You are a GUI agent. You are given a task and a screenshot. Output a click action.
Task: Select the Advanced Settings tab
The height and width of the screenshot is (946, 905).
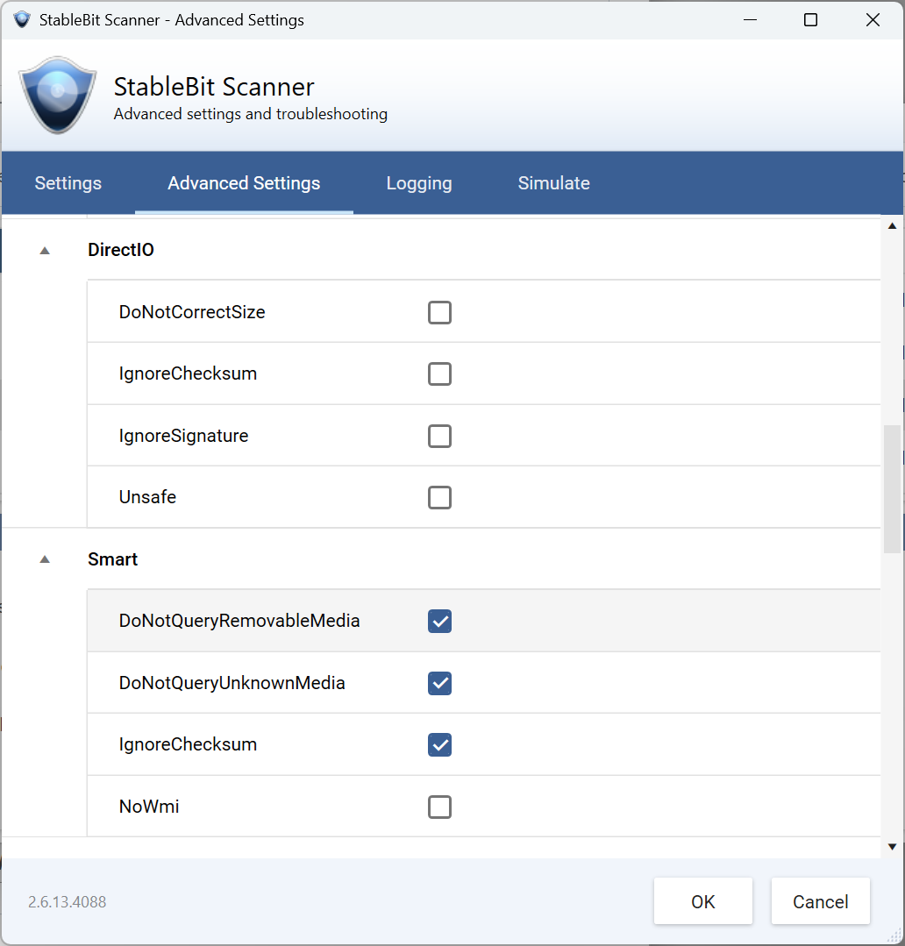click(x=244, y=183)
